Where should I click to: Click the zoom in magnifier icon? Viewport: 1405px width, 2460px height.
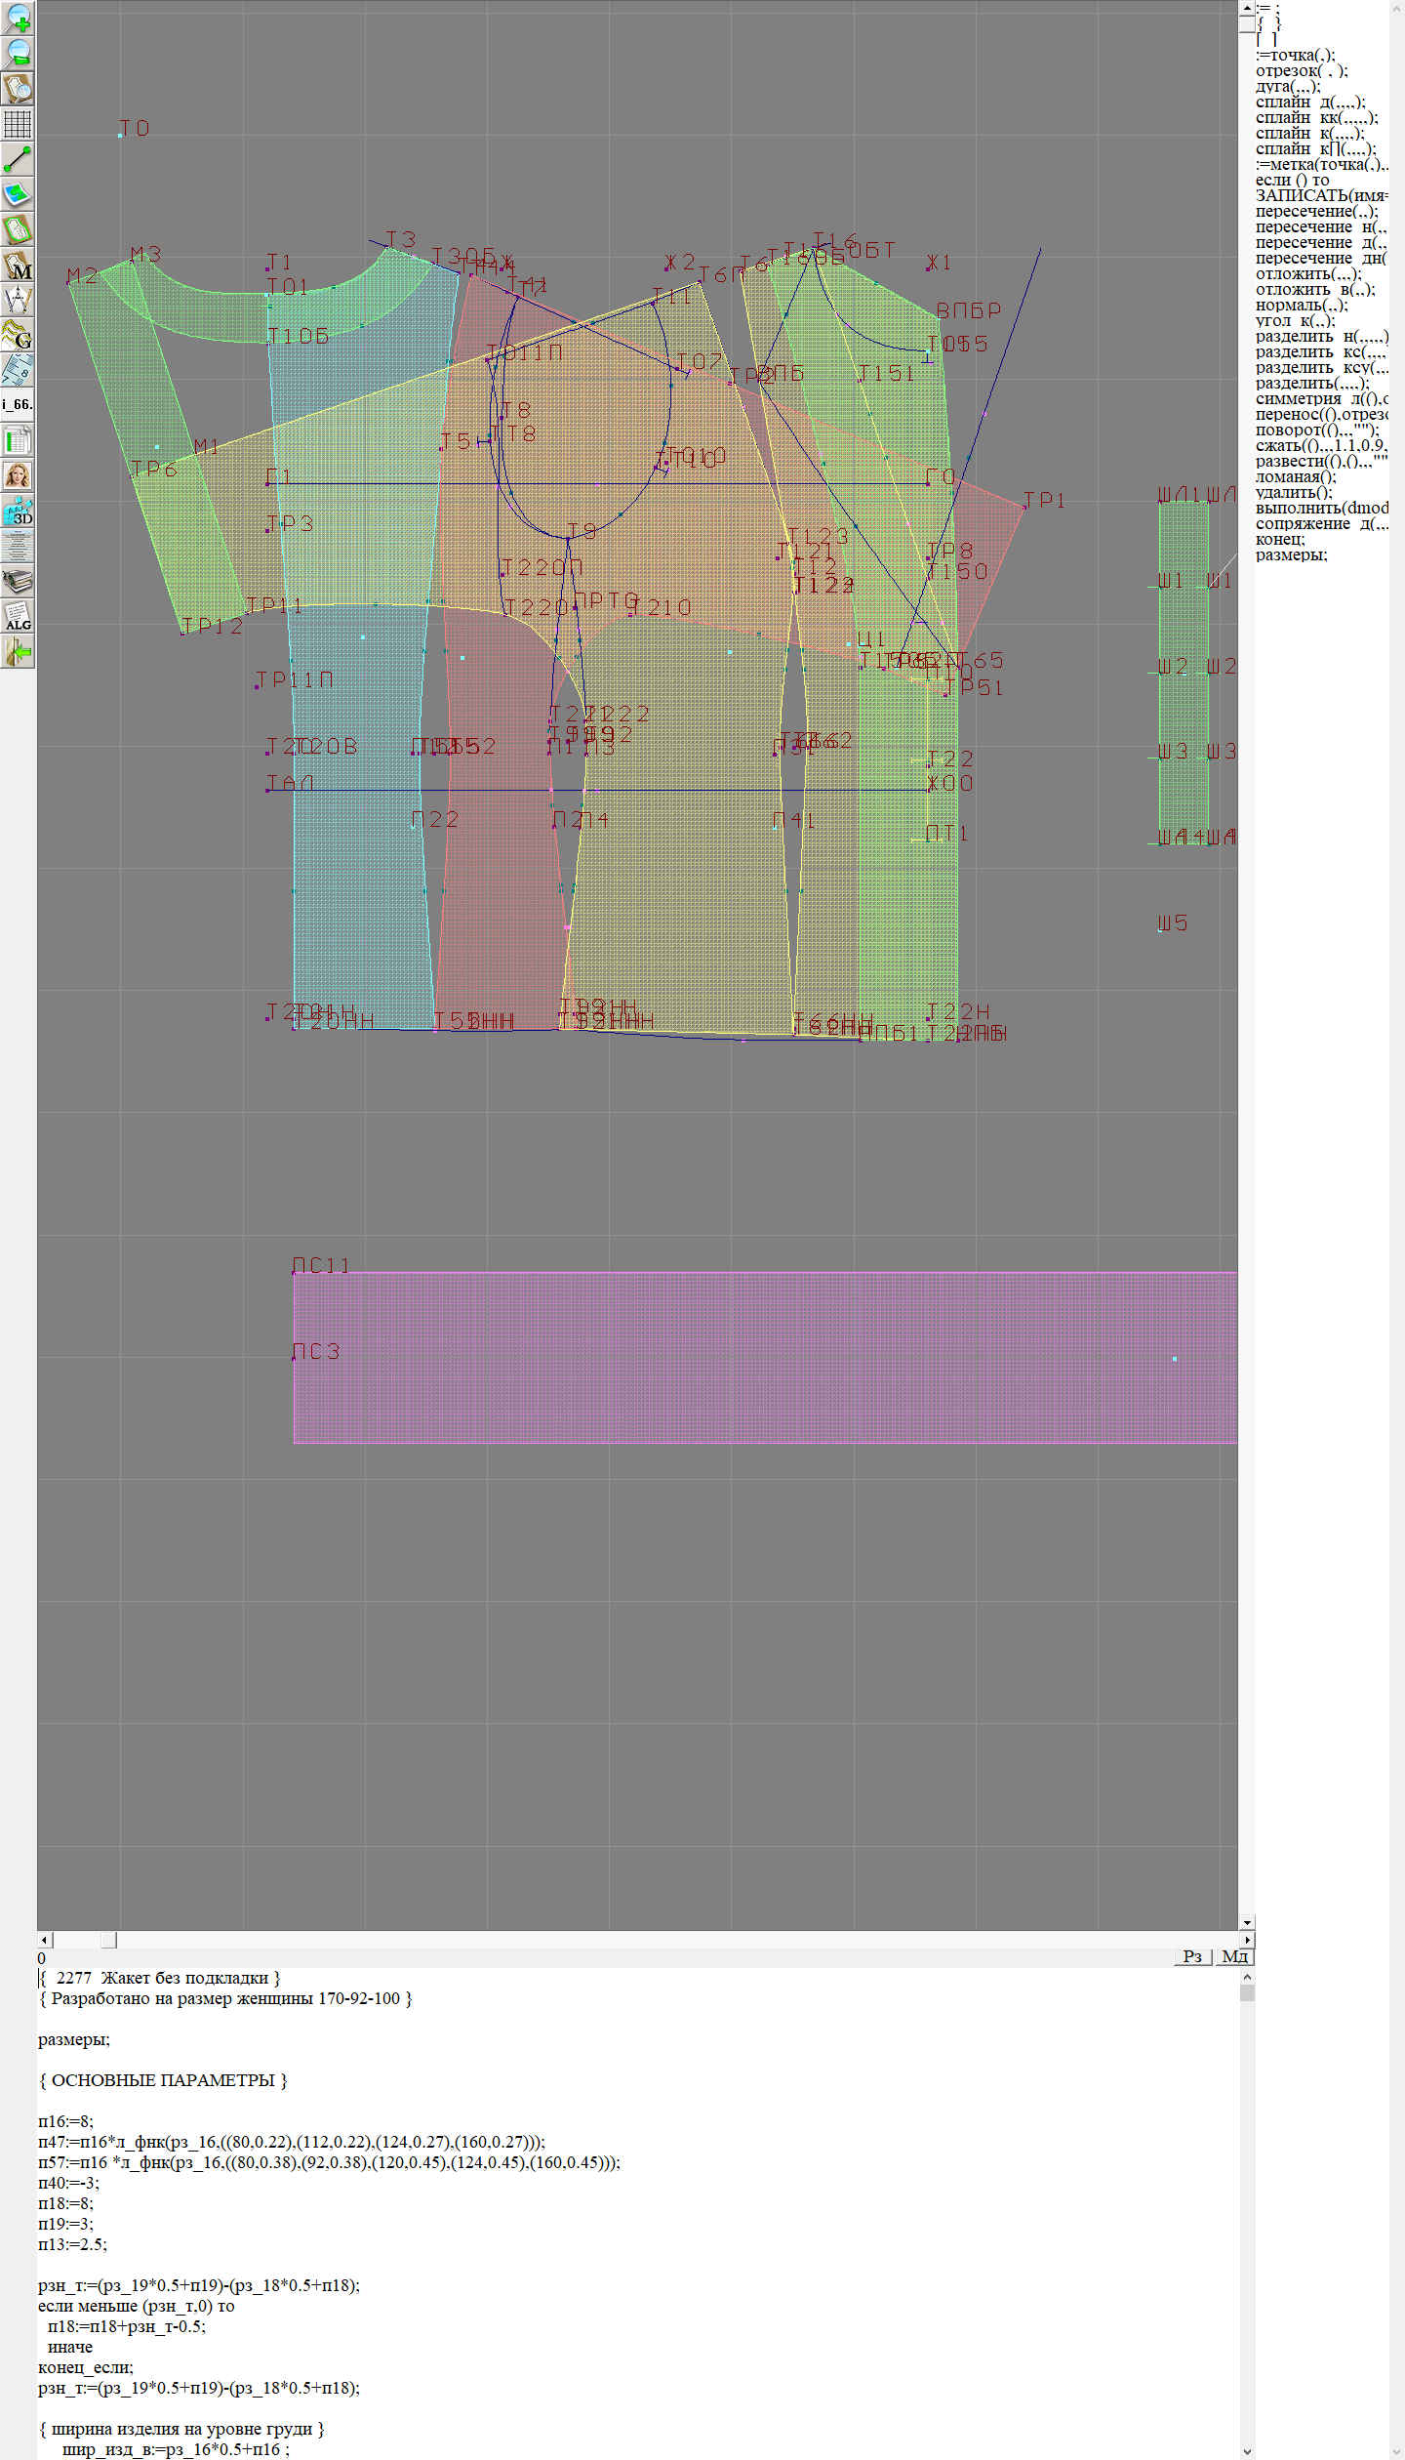coord(18,18)
